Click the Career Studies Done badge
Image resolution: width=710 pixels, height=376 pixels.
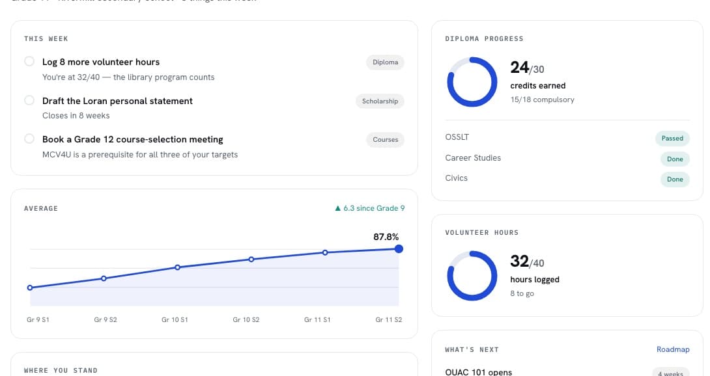coord(675,159)
